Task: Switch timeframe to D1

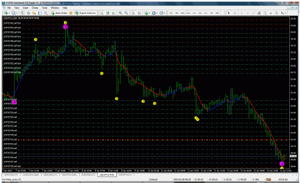Action: point(205,13)
